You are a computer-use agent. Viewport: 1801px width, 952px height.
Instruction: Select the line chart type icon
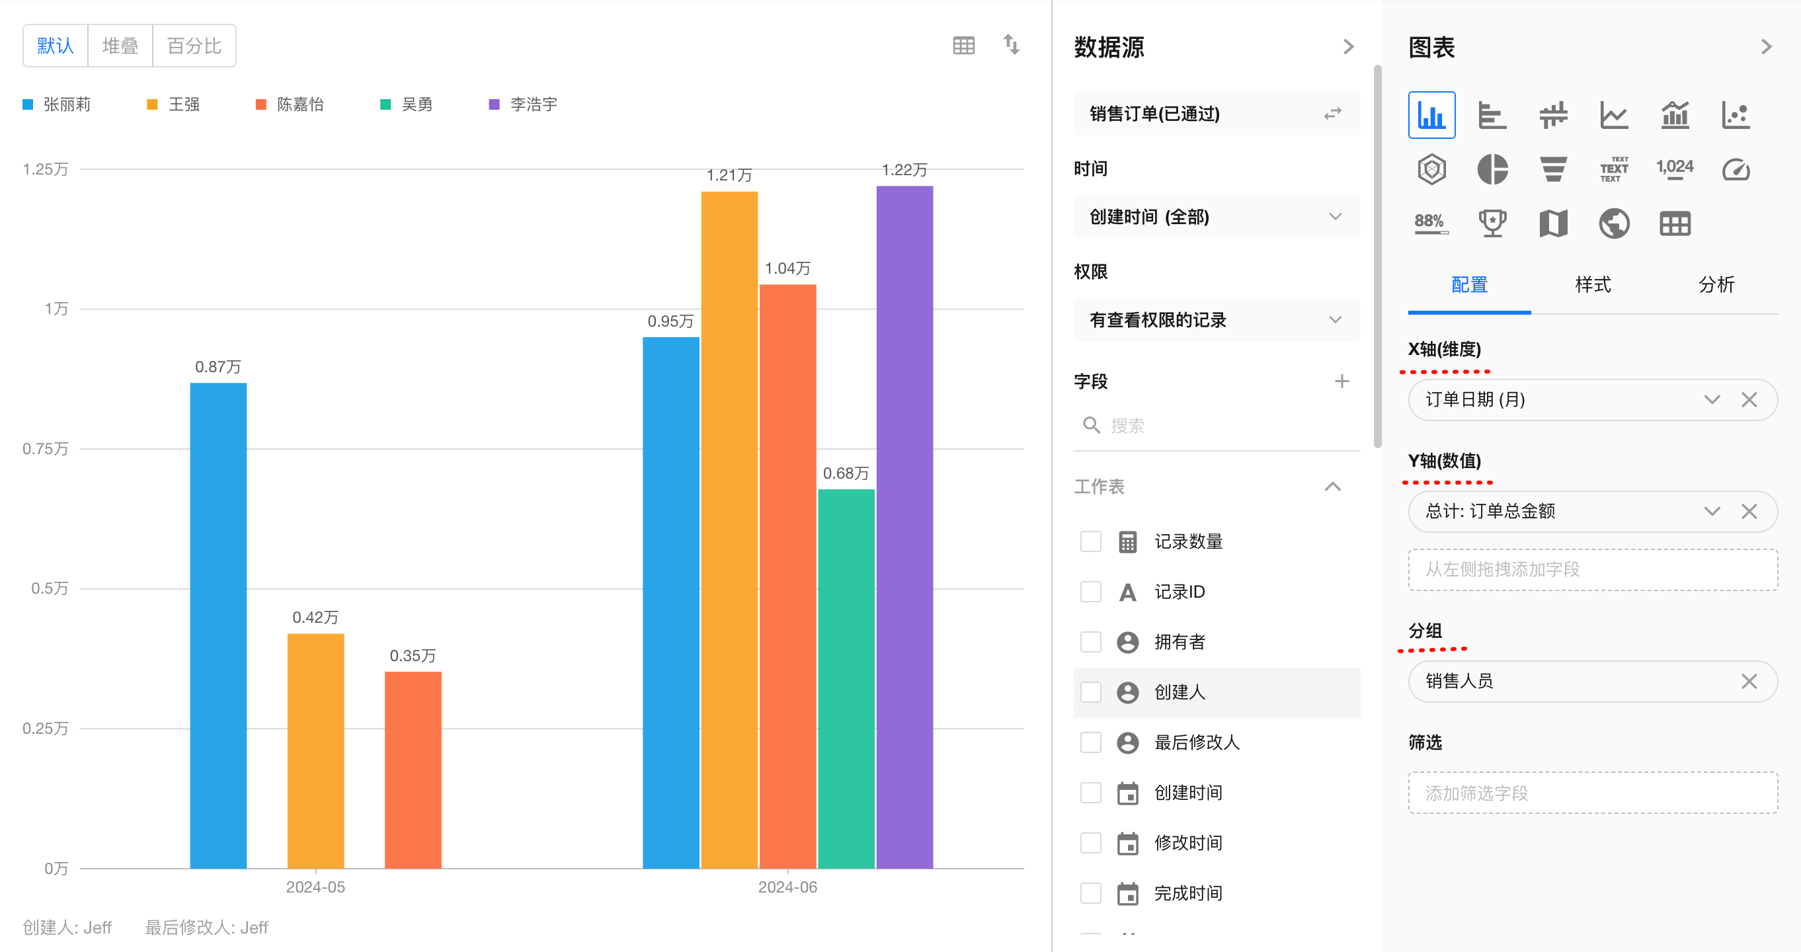pos(1614,115)
